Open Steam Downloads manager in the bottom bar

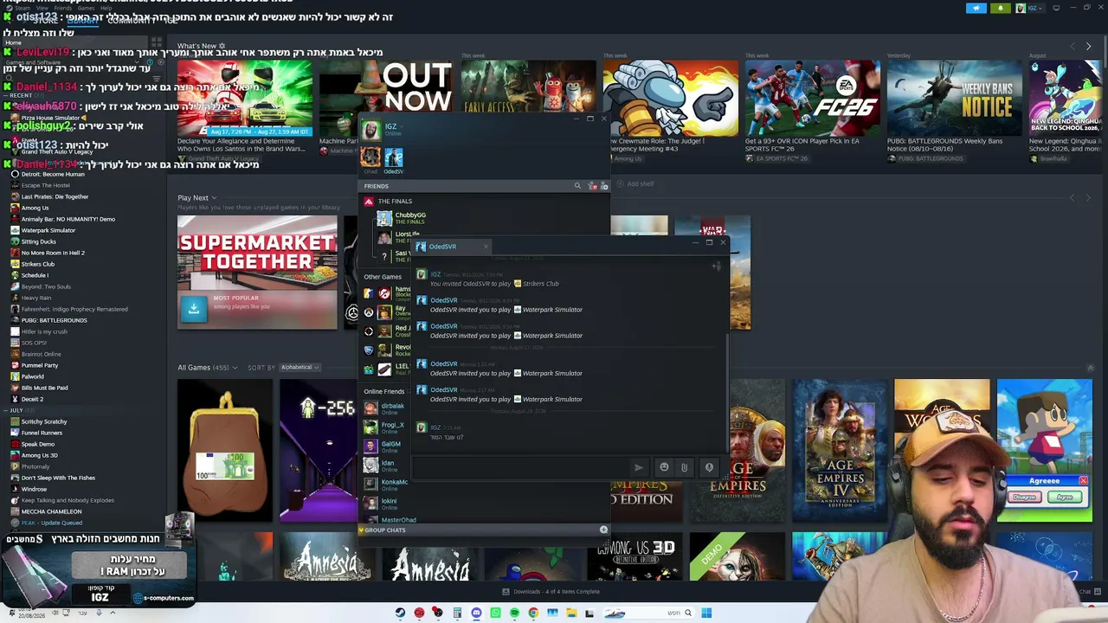click(x=551, y=592)
